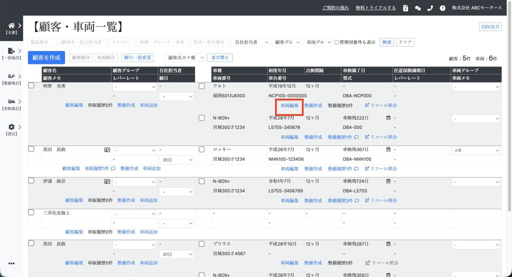This screenshot has height=277, width=512.
Task: Click the chat bubbles icon in top bar
Action: pyautogui.click(x=418, y=8)
